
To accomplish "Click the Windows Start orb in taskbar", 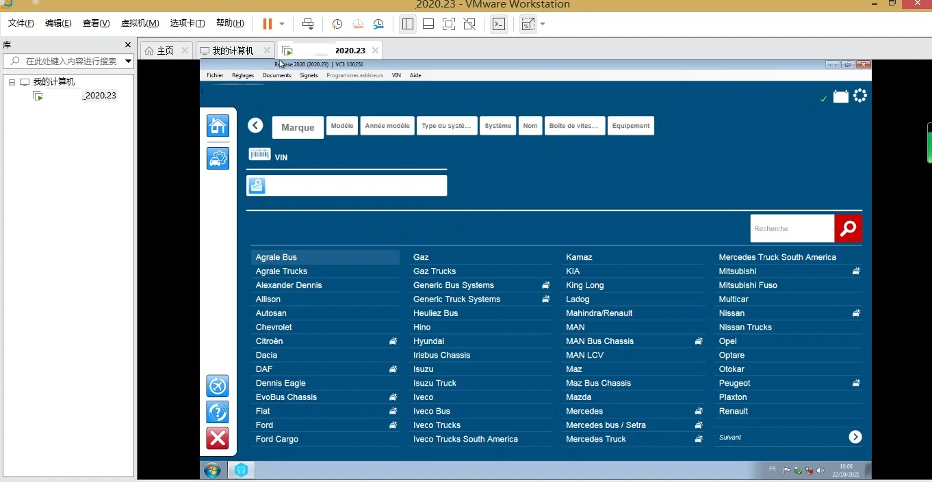I will [x=212, y=470].
